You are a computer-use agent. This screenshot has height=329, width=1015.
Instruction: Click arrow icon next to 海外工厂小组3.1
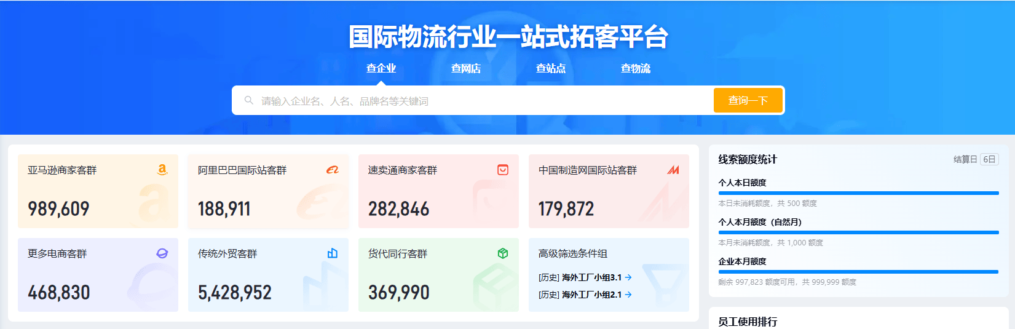628,277
